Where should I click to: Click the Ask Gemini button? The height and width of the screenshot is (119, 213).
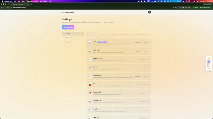tap(208, 4)
